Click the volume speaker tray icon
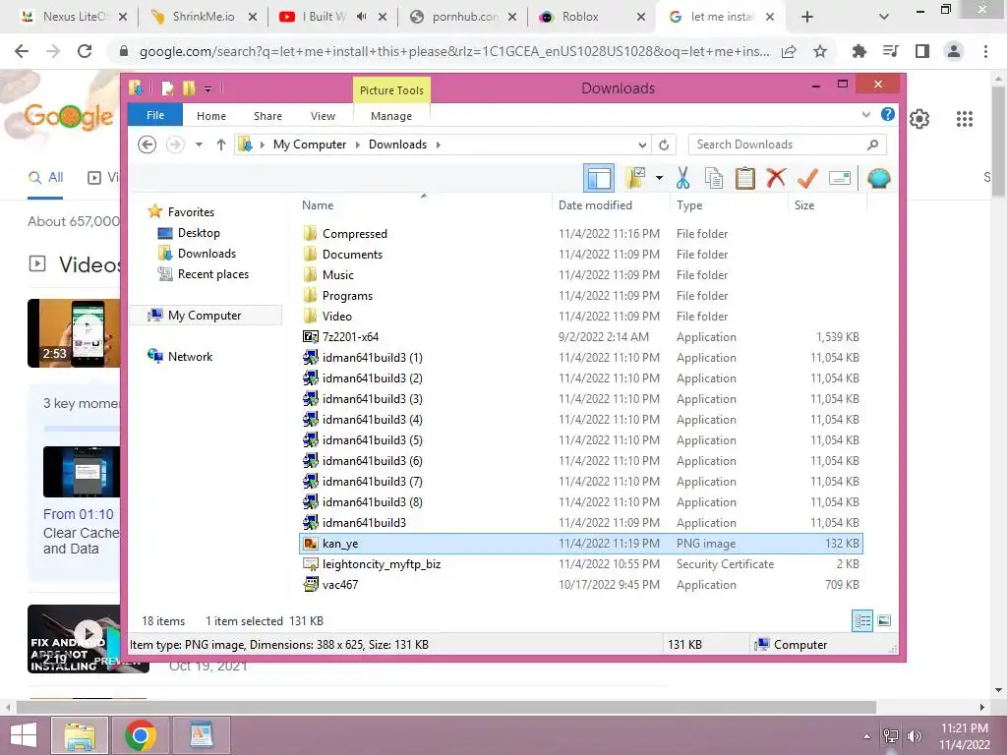The image size is (1007, 755). point(915,735)
